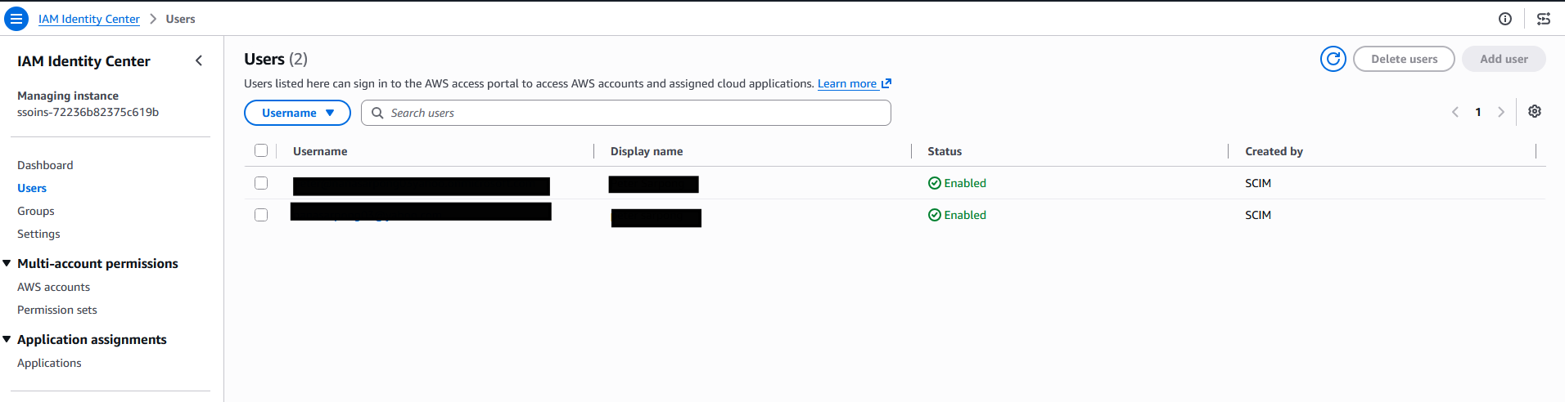Click SCIM value in second user row
Viewport: 1565px width, 402px height.
coord(1258,215)
